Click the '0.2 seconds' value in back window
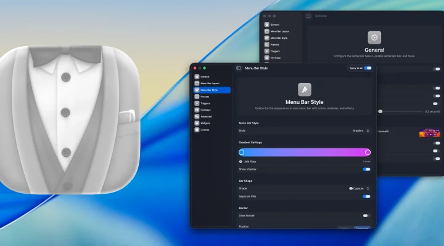Viewport: 444px width, 246px height. pyautogui.click(x=432, y=111)
